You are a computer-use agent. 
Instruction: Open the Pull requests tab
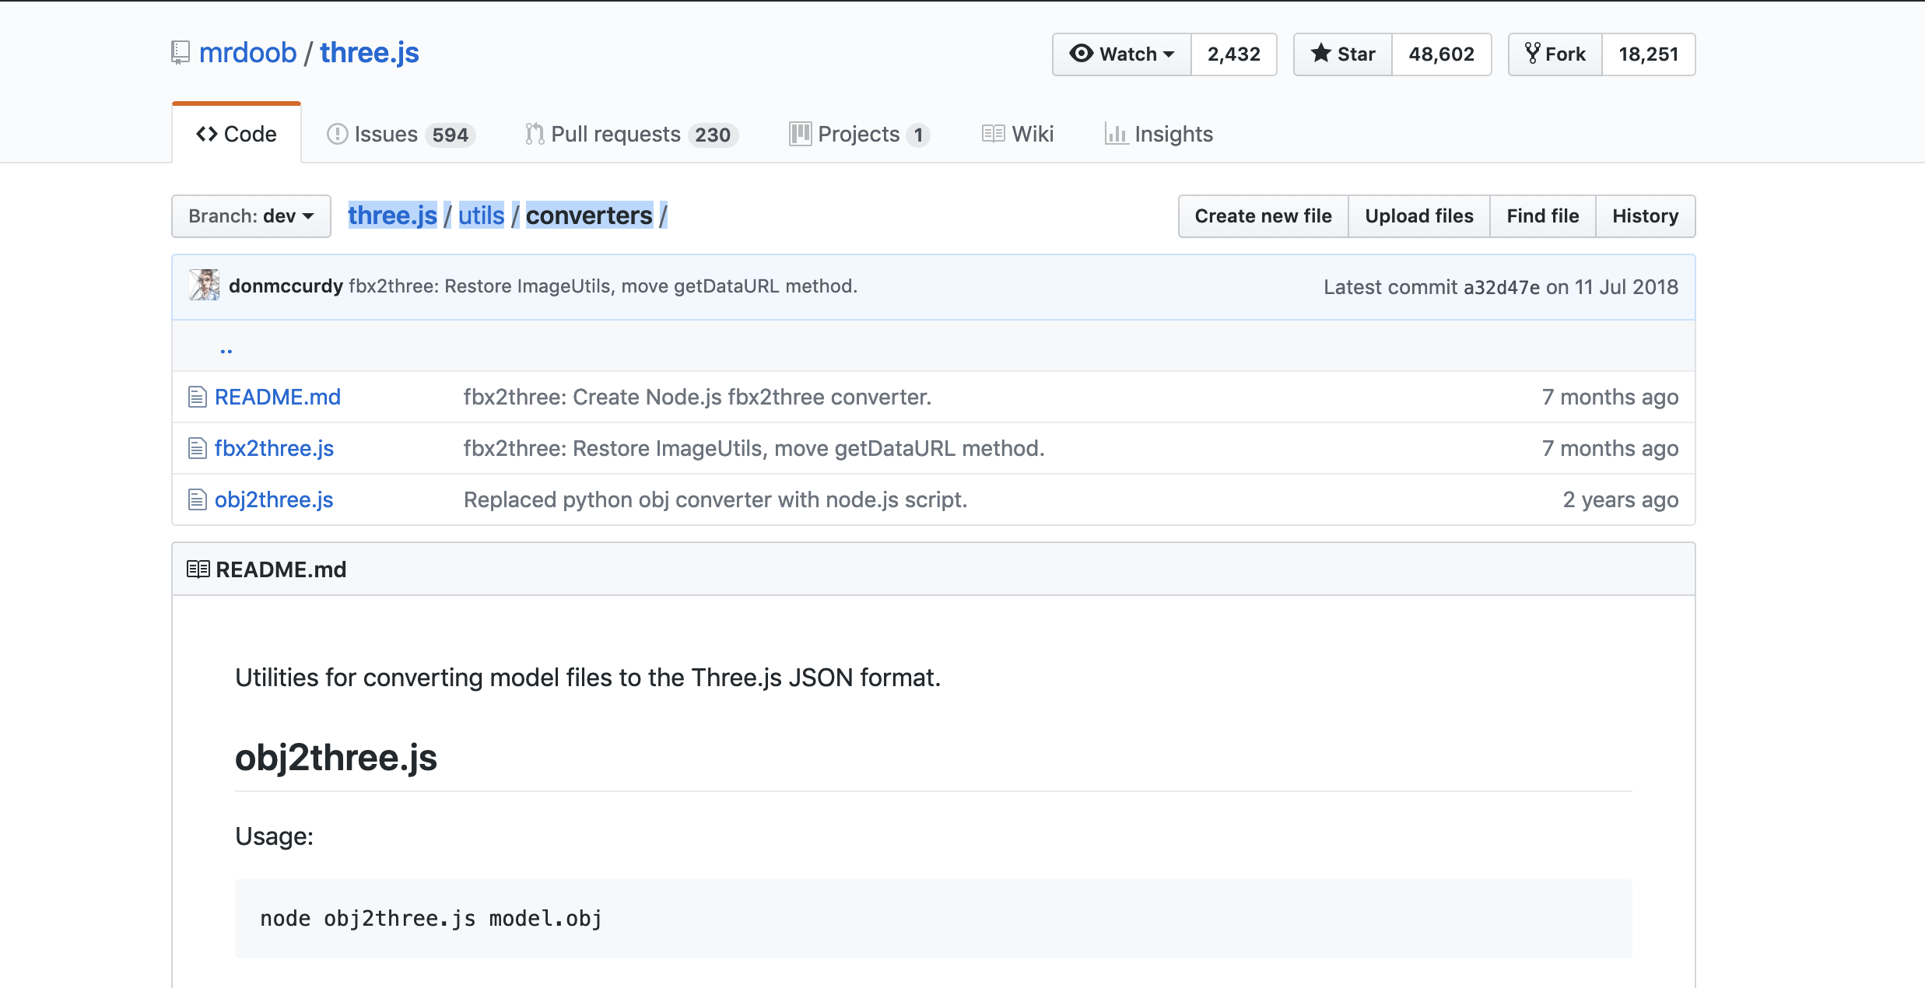pyautogui.click(x=631, y=134)
